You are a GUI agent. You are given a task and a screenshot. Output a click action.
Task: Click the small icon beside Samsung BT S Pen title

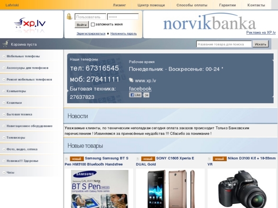tap(66, 159)
